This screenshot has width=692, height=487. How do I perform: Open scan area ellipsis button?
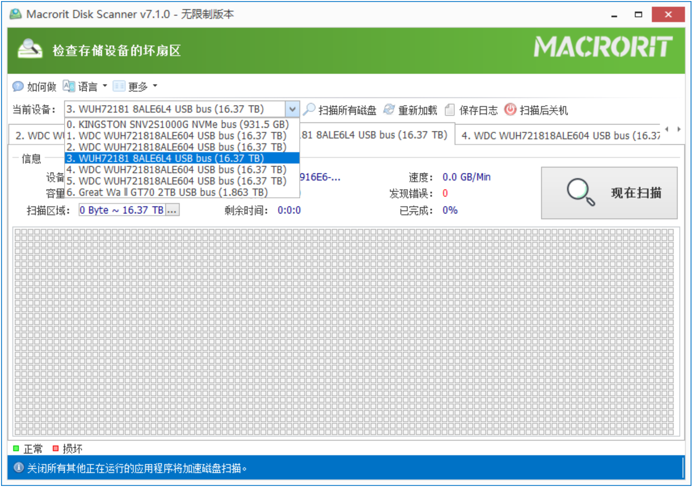(172, 210)
